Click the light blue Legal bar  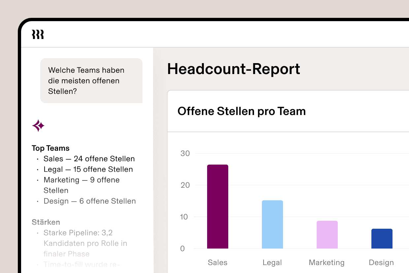pyautogui.click(x=272, y=224)
